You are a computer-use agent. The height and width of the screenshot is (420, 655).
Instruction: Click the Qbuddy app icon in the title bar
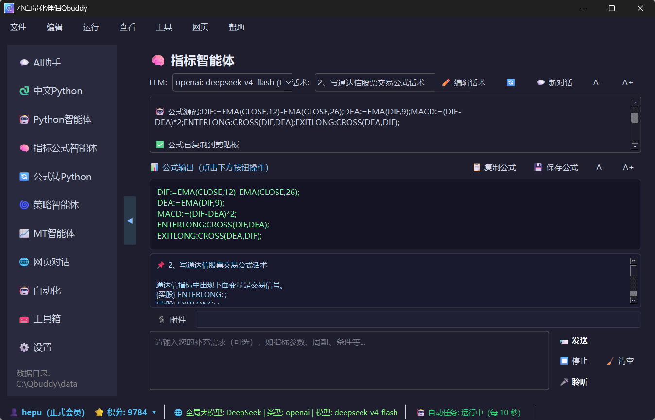click(9, 8)
